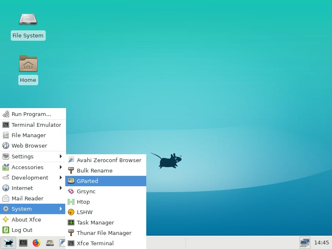332x249 pixels.
Task: Open Mail Reader from the menu
Action: pos(33,198)
